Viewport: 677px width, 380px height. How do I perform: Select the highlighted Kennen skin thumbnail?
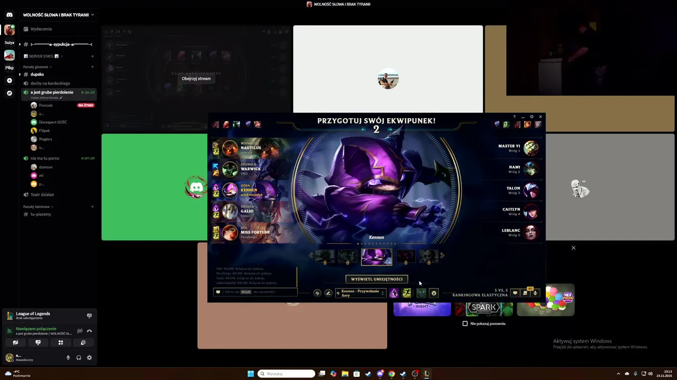[x=377, y=256]
